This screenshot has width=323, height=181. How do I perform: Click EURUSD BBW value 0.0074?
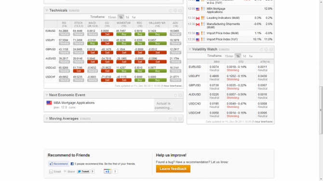click(214, 67)
